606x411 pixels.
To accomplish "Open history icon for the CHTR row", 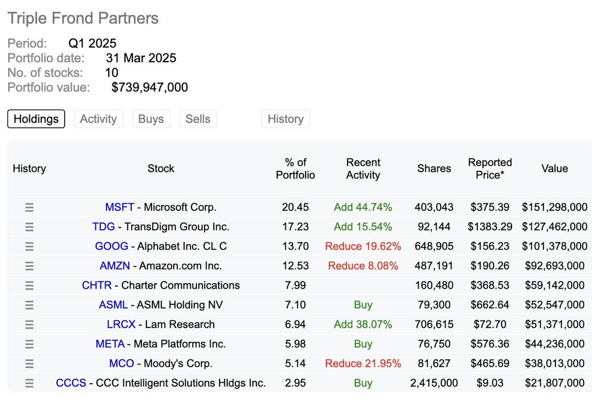I will [x=29, y=285].
